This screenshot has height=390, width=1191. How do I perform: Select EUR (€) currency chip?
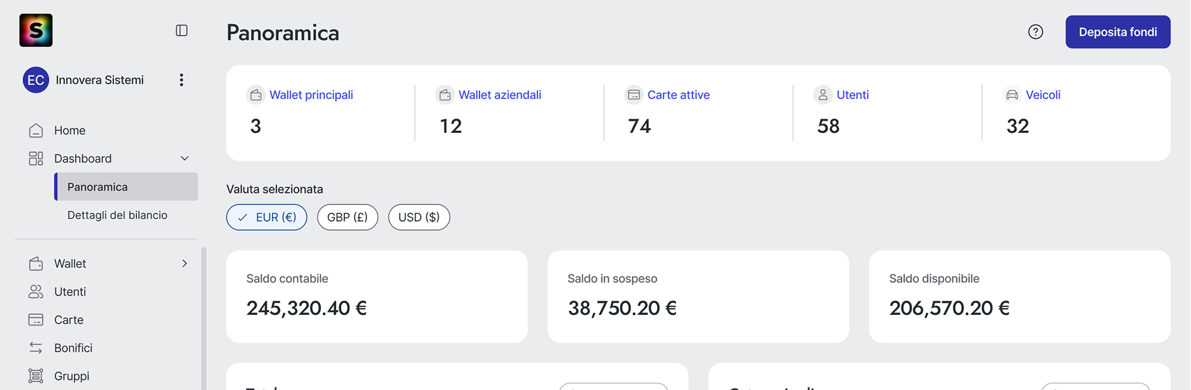(x=266, y=217)
